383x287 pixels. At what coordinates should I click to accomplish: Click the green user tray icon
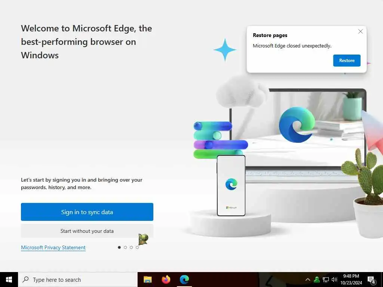pyautogui.click(x=317, y=280)
